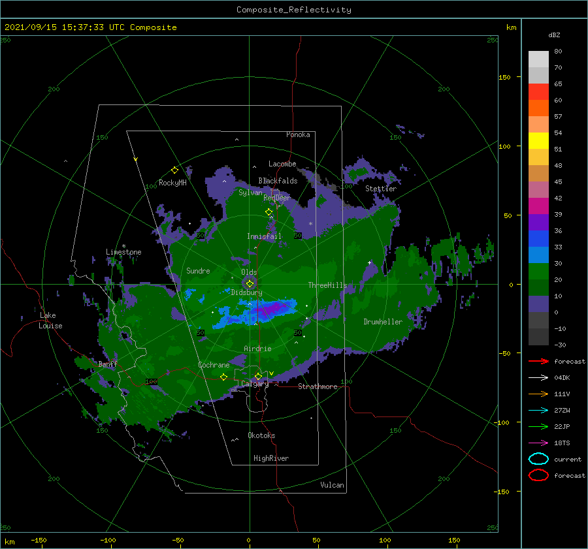
Task: Click the Banff label
Action: coord(108,364)
